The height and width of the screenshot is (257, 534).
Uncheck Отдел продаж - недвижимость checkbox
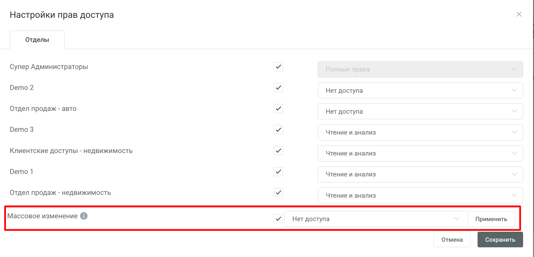(278, 193)
